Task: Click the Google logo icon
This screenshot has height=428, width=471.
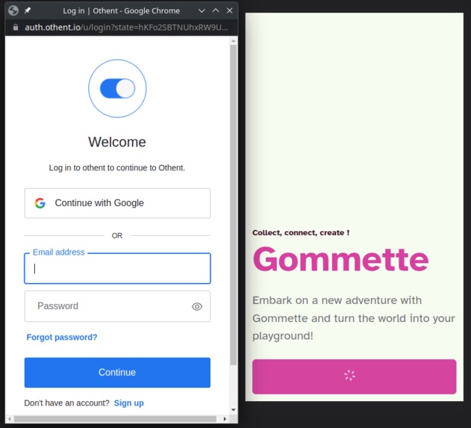Action: [x=40, y=203]
